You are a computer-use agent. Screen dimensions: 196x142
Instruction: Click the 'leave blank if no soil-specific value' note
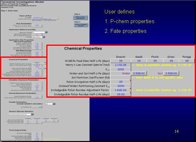click(x=157, y=78)
